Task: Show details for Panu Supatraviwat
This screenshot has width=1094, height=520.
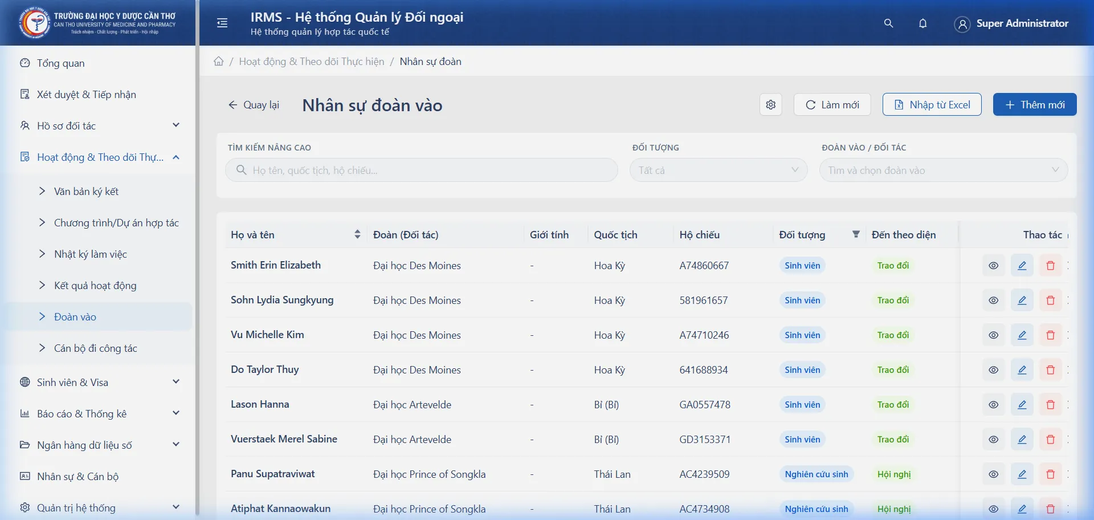Action: [993, 474]
